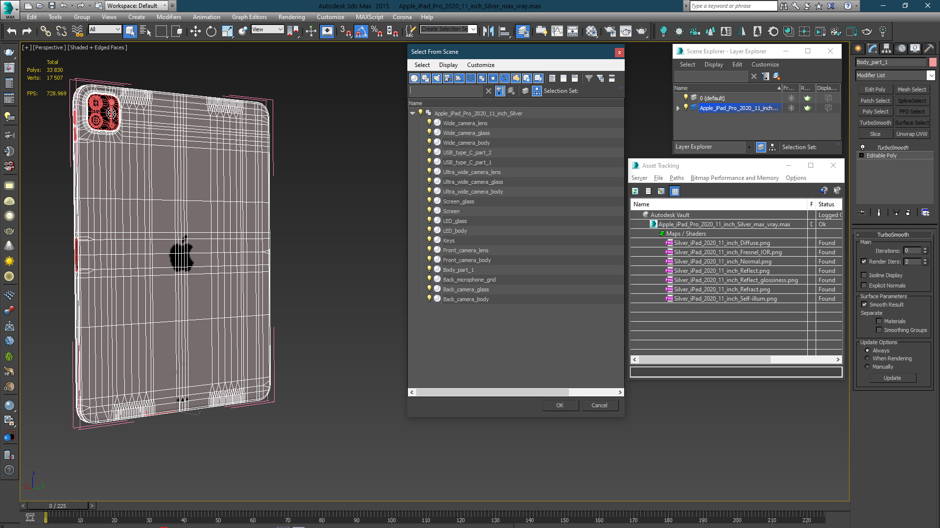Activate the Select and Link tool
Viewport: 940px width, 528px height.
(45, 31)
